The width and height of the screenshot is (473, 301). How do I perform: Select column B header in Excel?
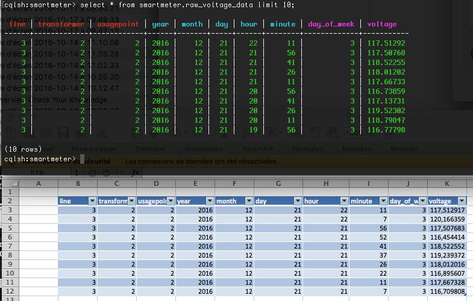[78, 184]
